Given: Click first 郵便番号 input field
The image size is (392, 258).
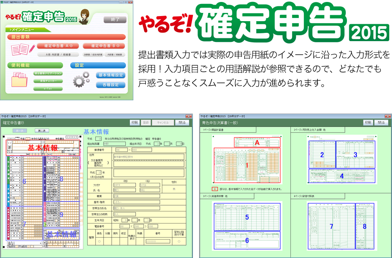Looking at the screenshot, I should click(122, 150).
